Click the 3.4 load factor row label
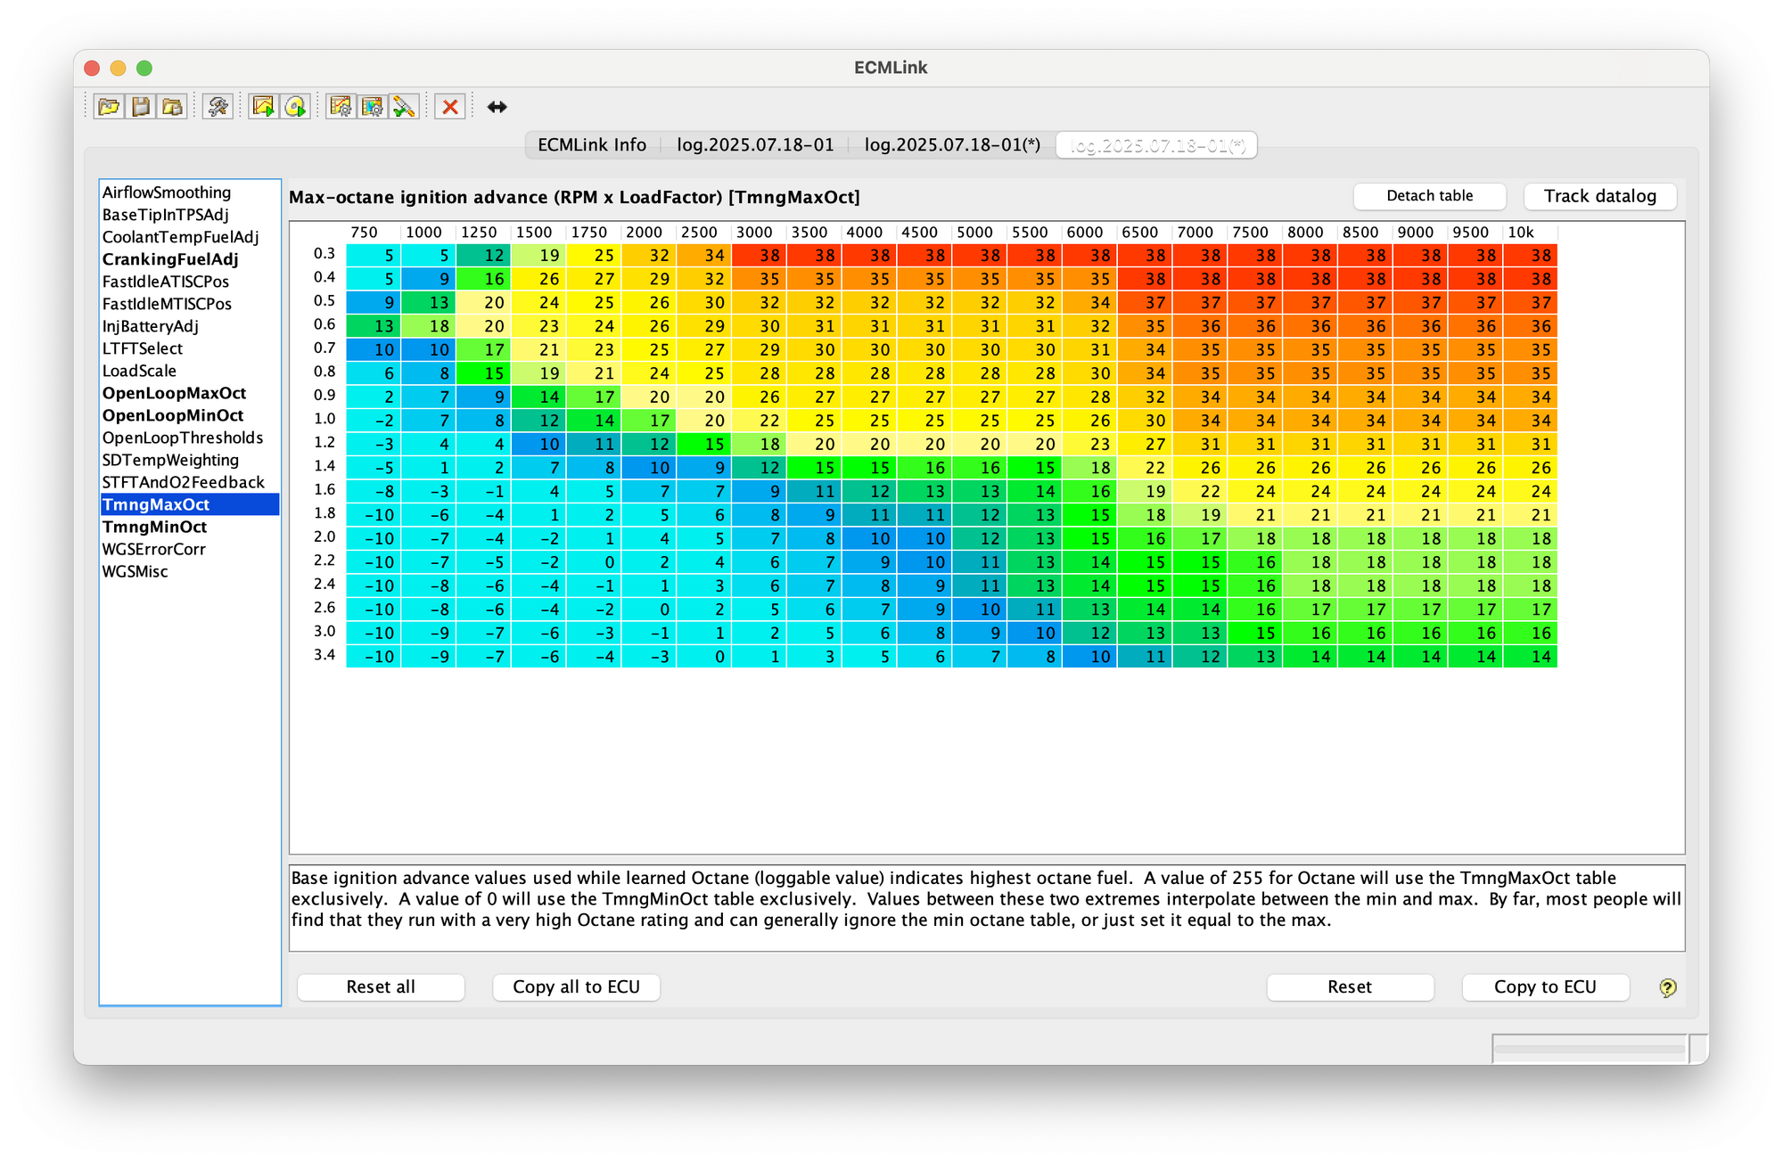Viewport: 1783px width, 1162px height. click(x=325, y=656)
